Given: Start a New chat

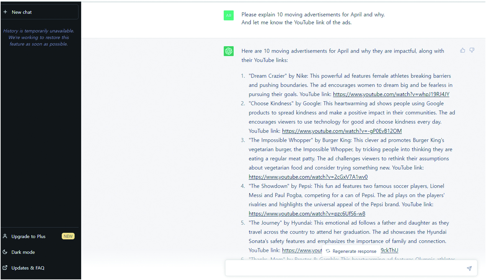Looking at the screenshot, I should pos(39,12).
